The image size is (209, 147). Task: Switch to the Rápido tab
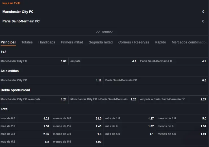point(160,42)
